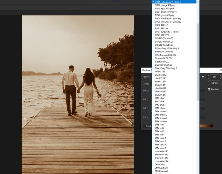This screenshot has height=174, width=222.
Task: Select the BMY sepia 1 preset
Action: coord(161,138)
